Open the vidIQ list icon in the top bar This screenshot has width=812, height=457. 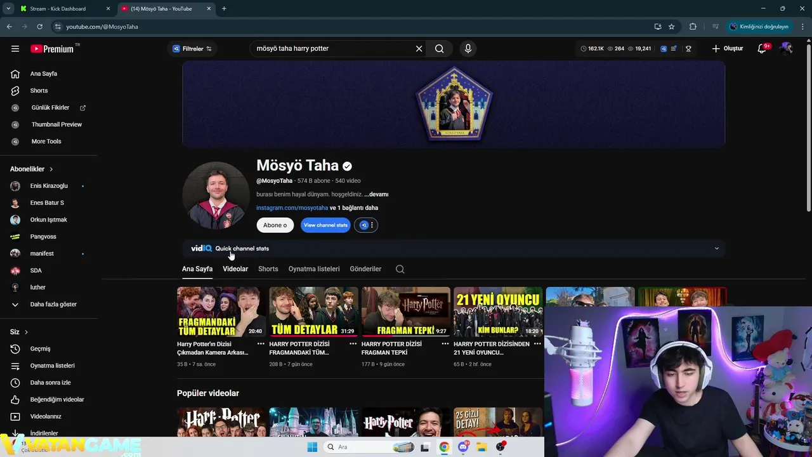coord(674,48)
